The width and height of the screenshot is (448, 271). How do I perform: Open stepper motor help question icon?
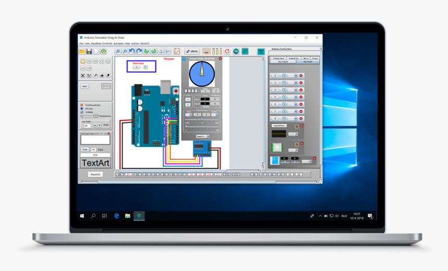(x=184, y=59)
